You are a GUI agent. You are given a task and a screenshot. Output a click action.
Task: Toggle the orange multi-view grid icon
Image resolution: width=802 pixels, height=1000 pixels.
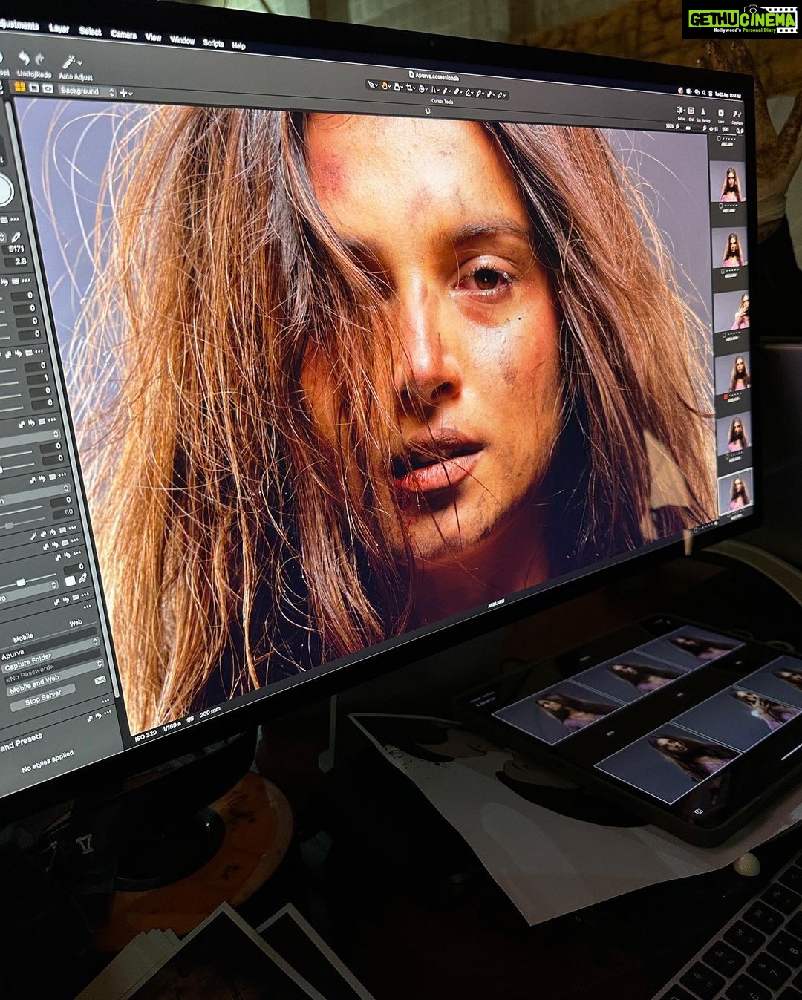pos(20,87)
